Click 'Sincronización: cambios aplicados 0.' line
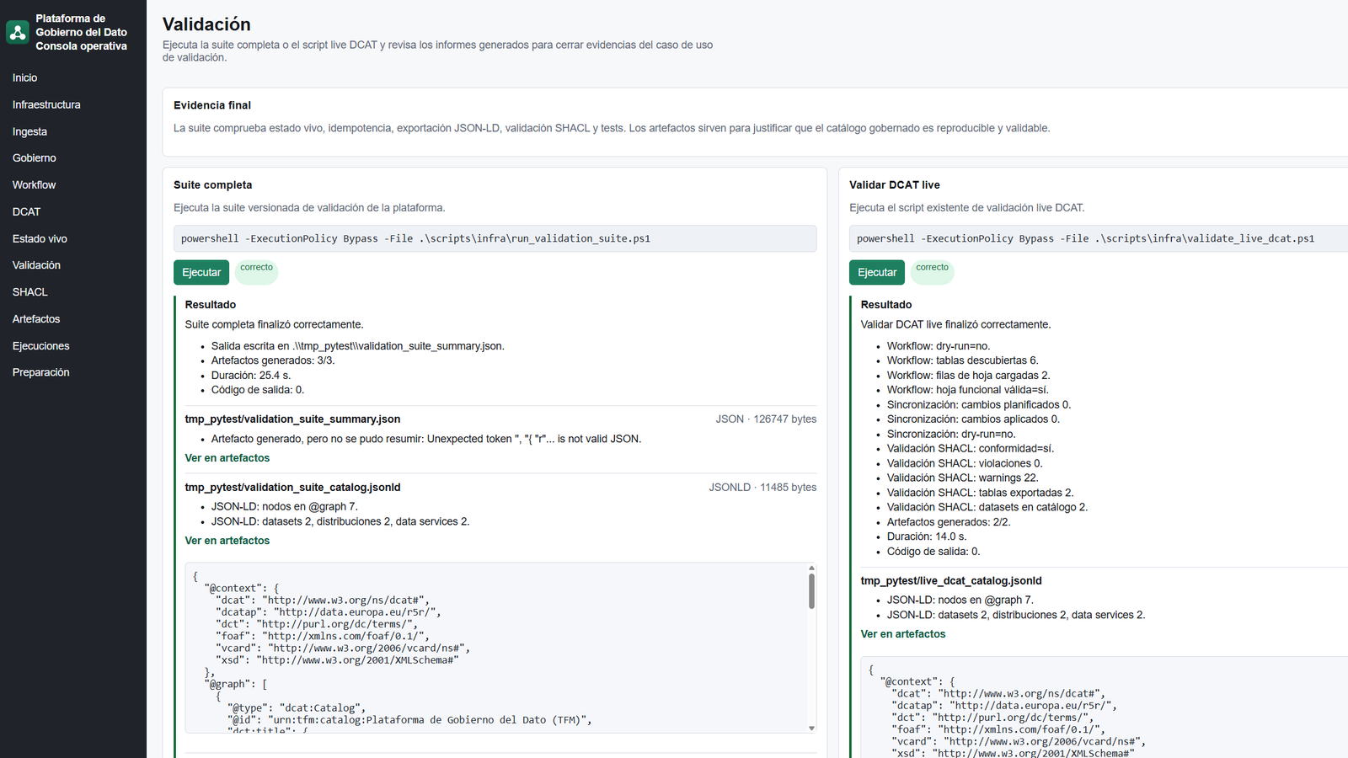 [x=973, y=419]
